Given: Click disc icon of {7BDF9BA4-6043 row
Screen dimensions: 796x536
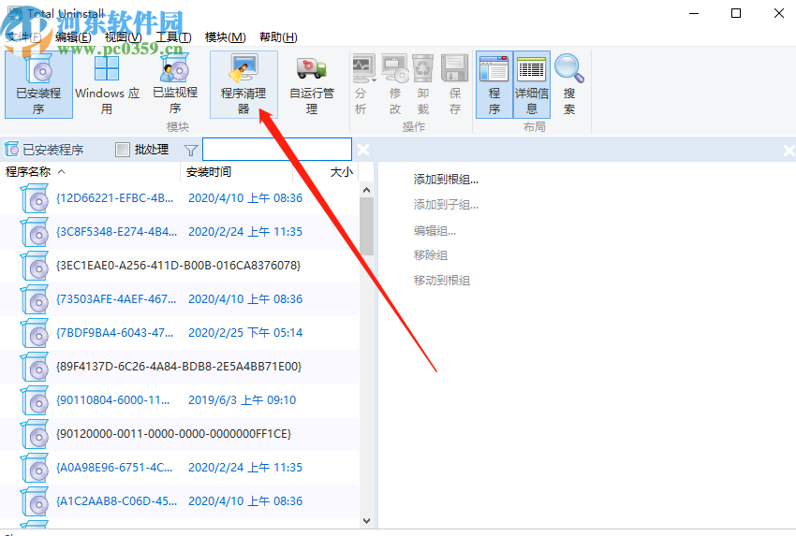Looking at the screenshot, I should (x=35, y=333).
